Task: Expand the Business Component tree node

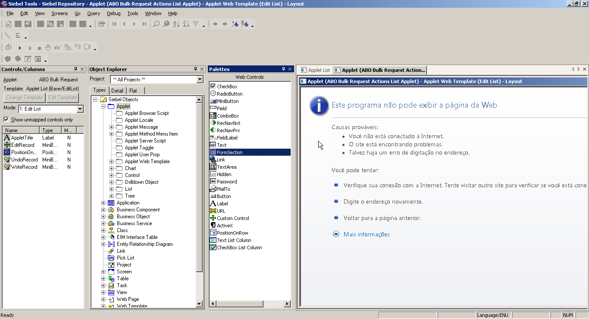Action: [103, 210]
